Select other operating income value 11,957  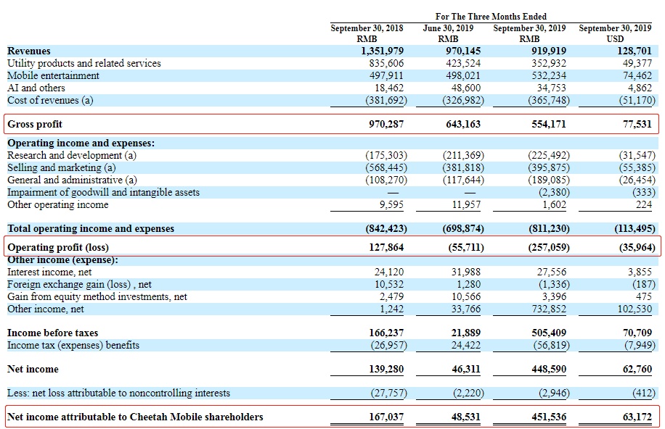[466, 205]
